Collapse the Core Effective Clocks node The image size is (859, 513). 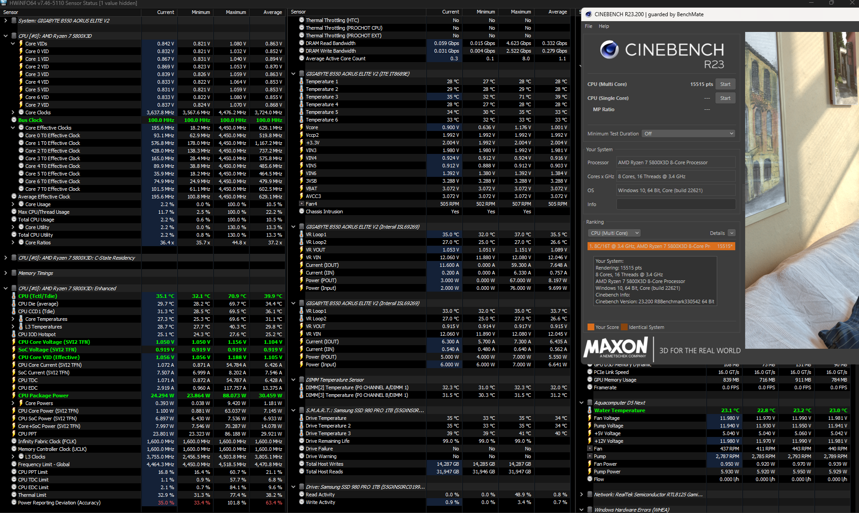click(13, 128)
